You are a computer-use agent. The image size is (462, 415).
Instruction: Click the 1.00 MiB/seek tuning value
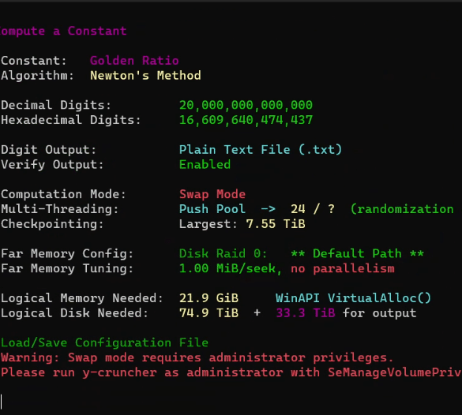tap(231, 268)
